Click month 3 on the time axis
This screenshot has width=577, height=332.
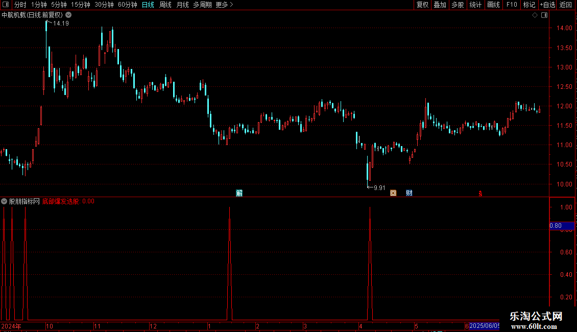click(x=305, y=326)
